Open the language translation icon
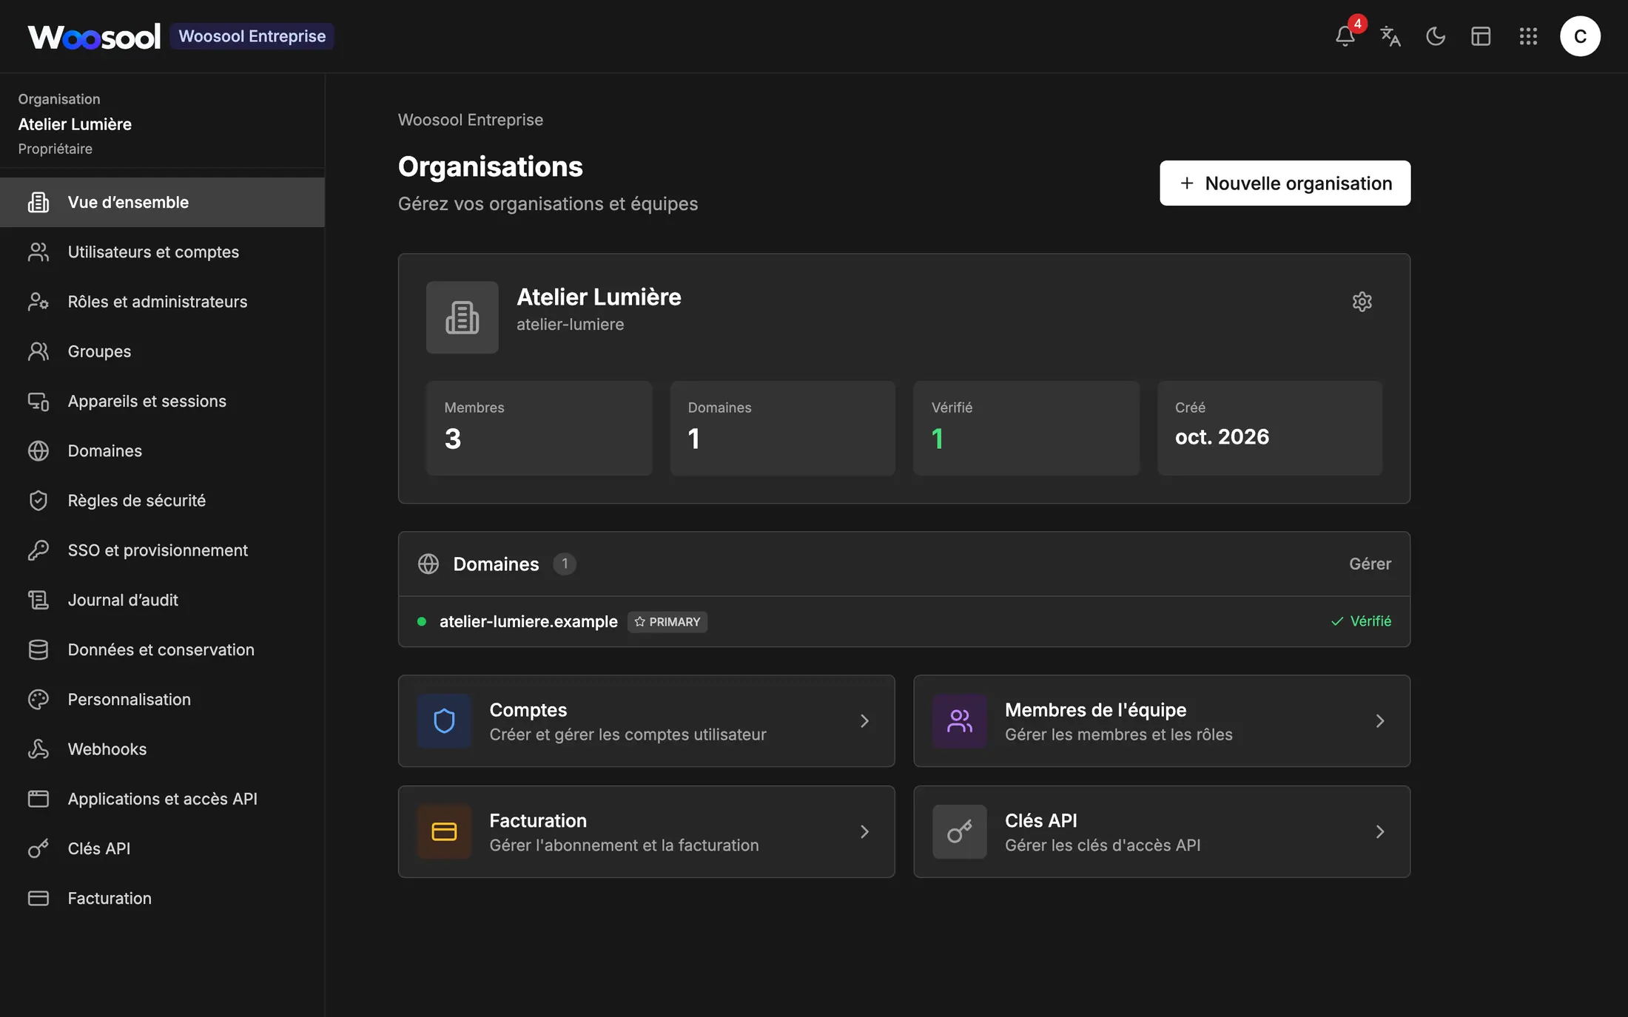 1390,36
